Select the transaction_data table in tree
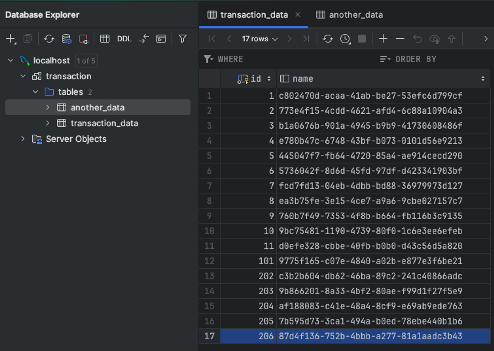 104,123
